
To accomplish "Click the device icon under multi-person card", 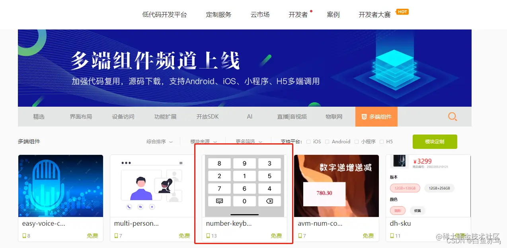I will (116, 236).
